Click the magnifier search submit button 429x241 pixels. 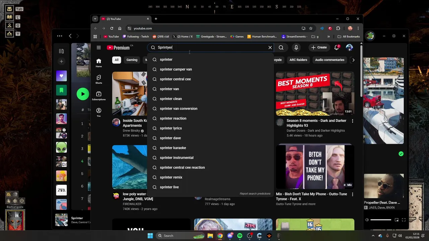click(281, 48)
